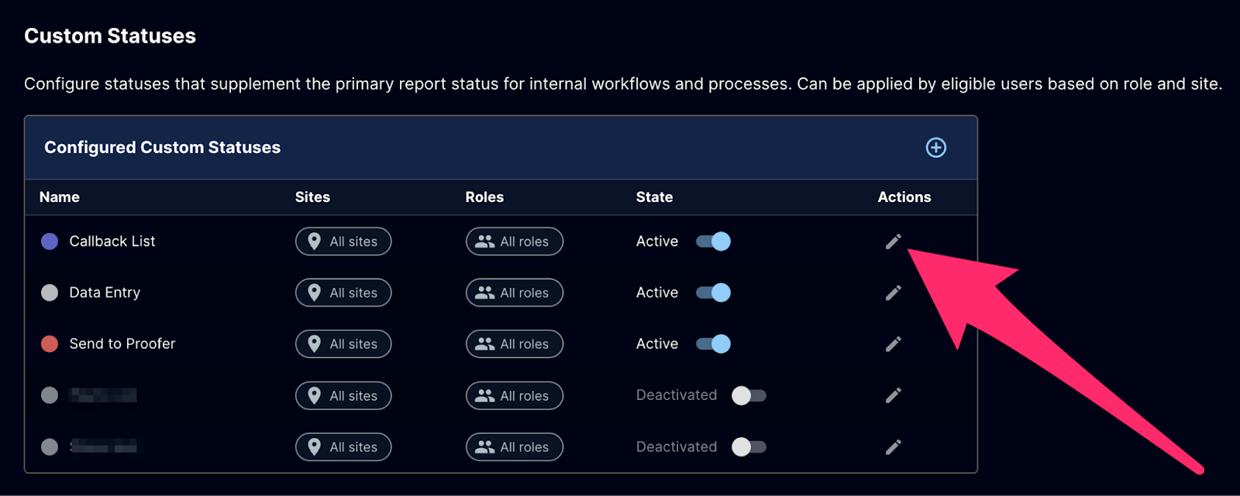Screen dimensions: 1240x496
Task: Edit the Callback List status
Action: [894, 241]
